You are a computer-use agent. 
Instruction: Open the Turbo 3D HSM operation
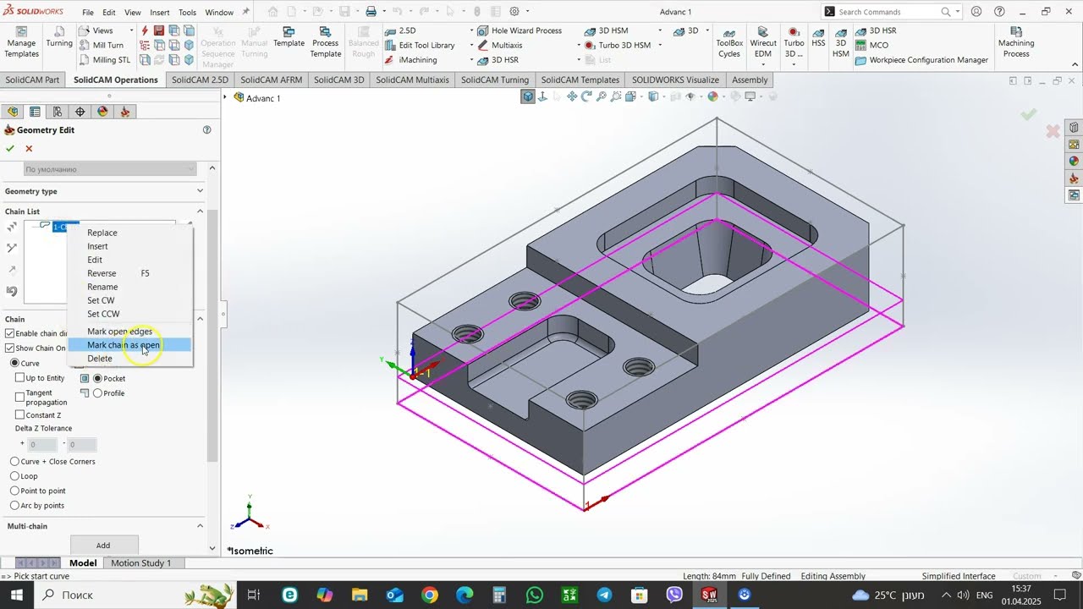[618, 45]
